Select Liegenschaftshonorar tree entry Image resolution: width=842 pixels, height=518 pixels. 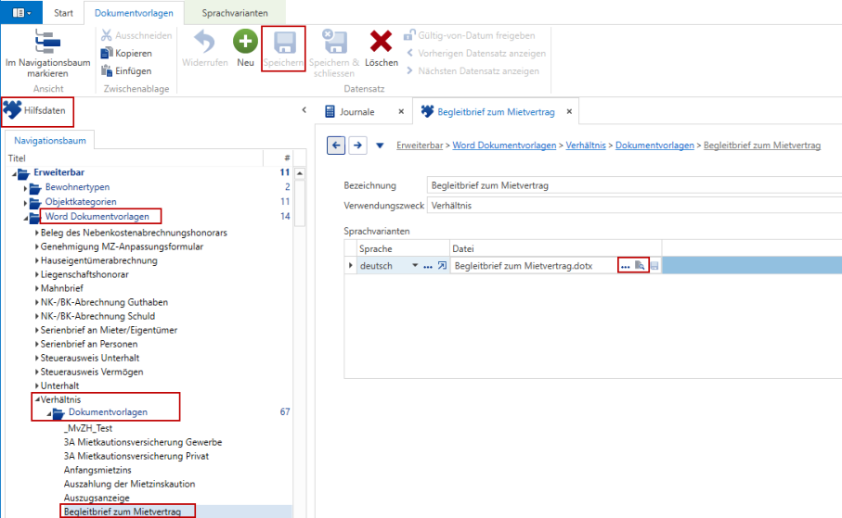84,274
